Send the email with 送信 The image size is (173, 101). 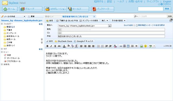tap(50, 21)
